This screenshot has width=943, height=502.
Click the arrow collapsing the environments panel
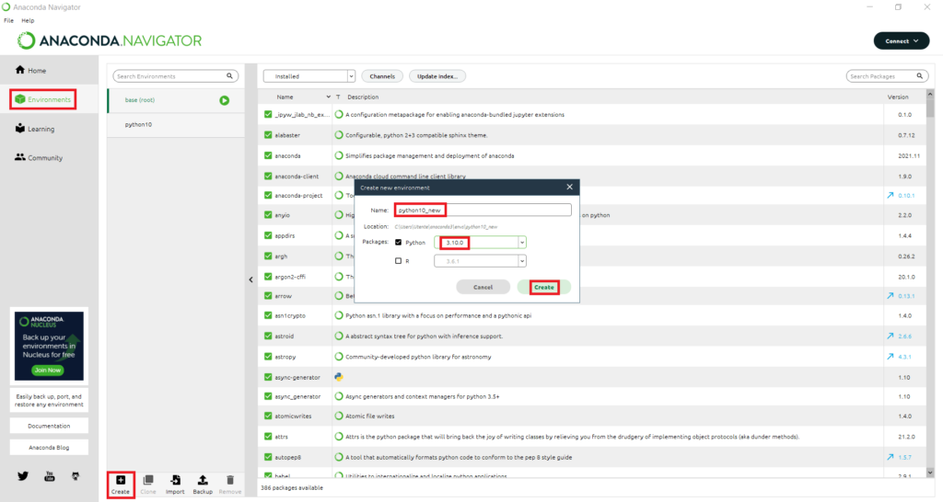pyautogui.click(x=251, y=280)
